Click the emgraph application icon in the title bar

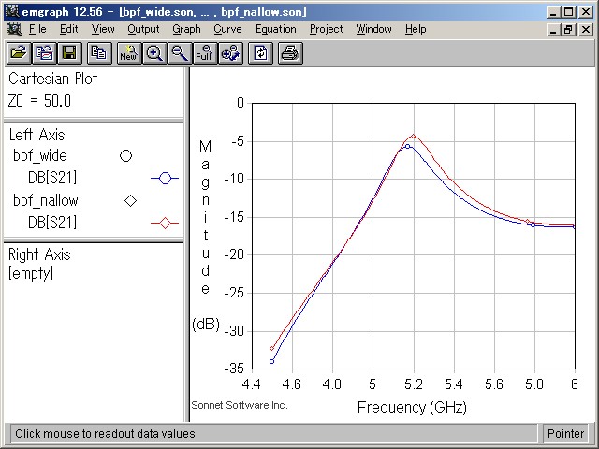[x=12, y=12]
